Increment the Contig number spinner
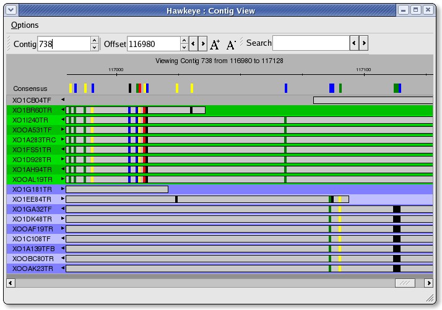 [94, 40]
